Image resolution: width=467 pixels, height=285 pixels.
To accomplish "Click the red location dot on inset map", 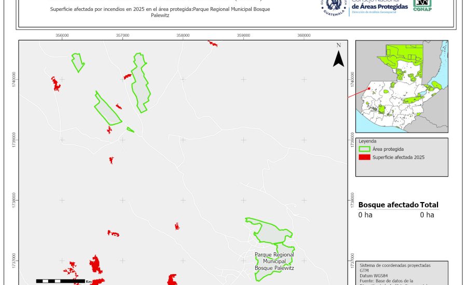I will point(369,88).
